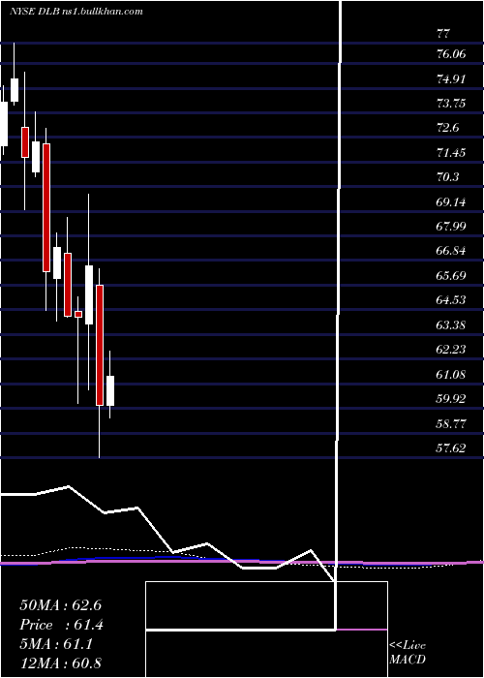This screenshot has width=484, height=678.
Task: Select the 66.84 price axis label
Action: coord(451,251)
